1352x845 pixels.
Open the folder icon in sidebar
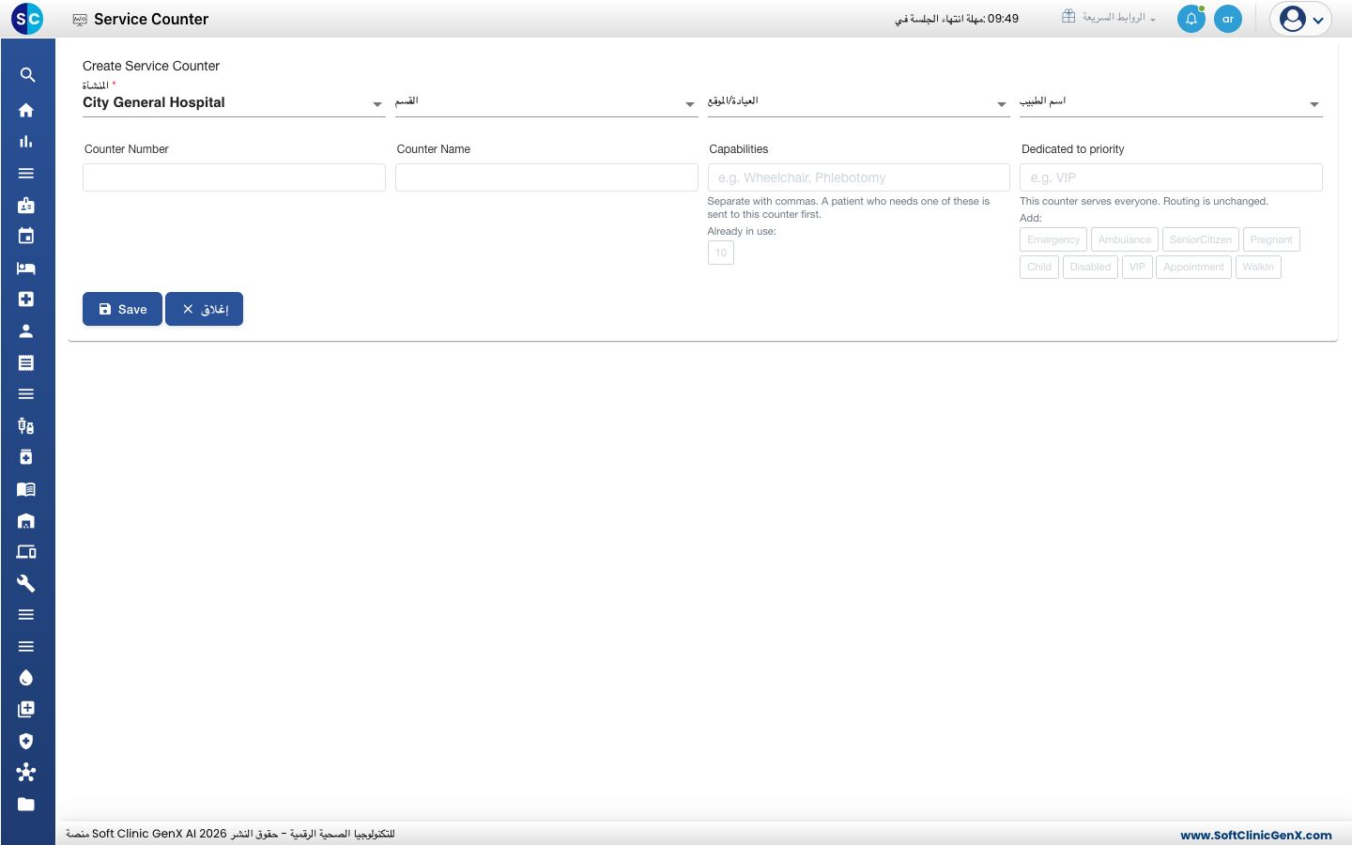(26, 805)
